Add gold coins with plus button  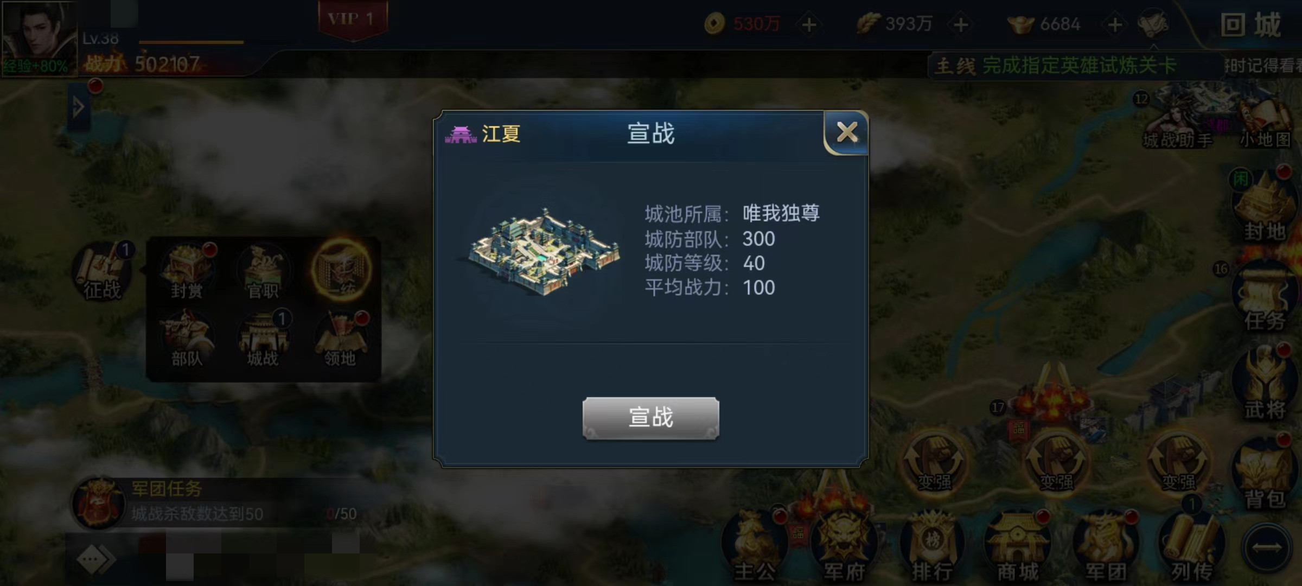click(808, 24)
